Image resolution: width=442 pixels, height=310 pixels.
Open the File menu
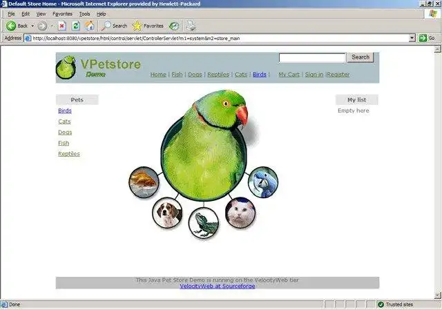coord(11,14)
